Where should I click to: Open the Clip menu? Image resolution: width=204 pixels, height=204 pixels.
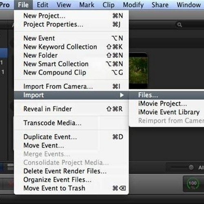[x=109, y=5]
